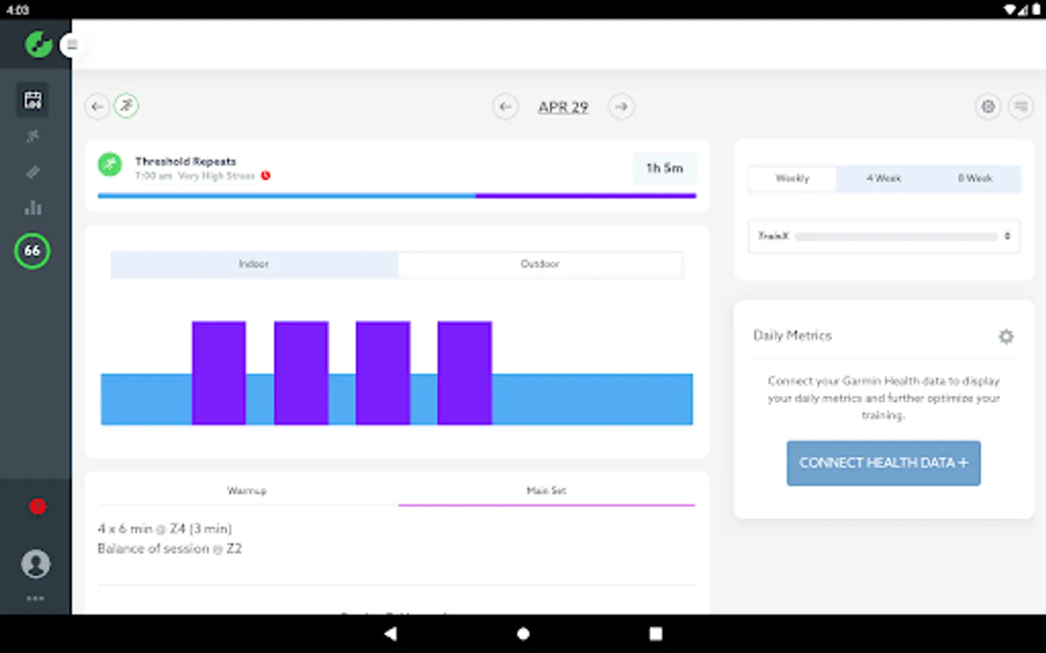Click the 1h 5m duration badge
Image resolution: width=1046 pixels, height=653 pixels.
[665, 168]
